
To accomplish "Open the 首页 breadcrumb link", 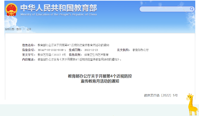I will pos(19,29).
